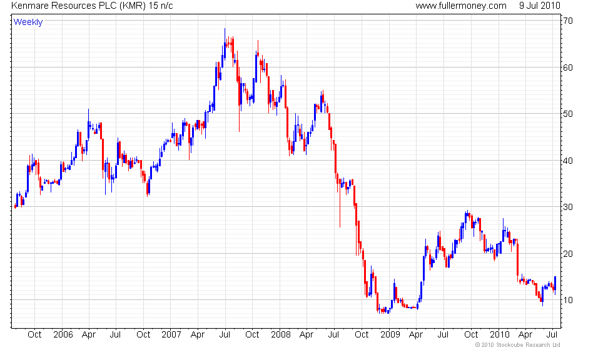
Task: Click the first 'Oct' label before 2006
Action: pyautogui.click(x=34, y=335)
